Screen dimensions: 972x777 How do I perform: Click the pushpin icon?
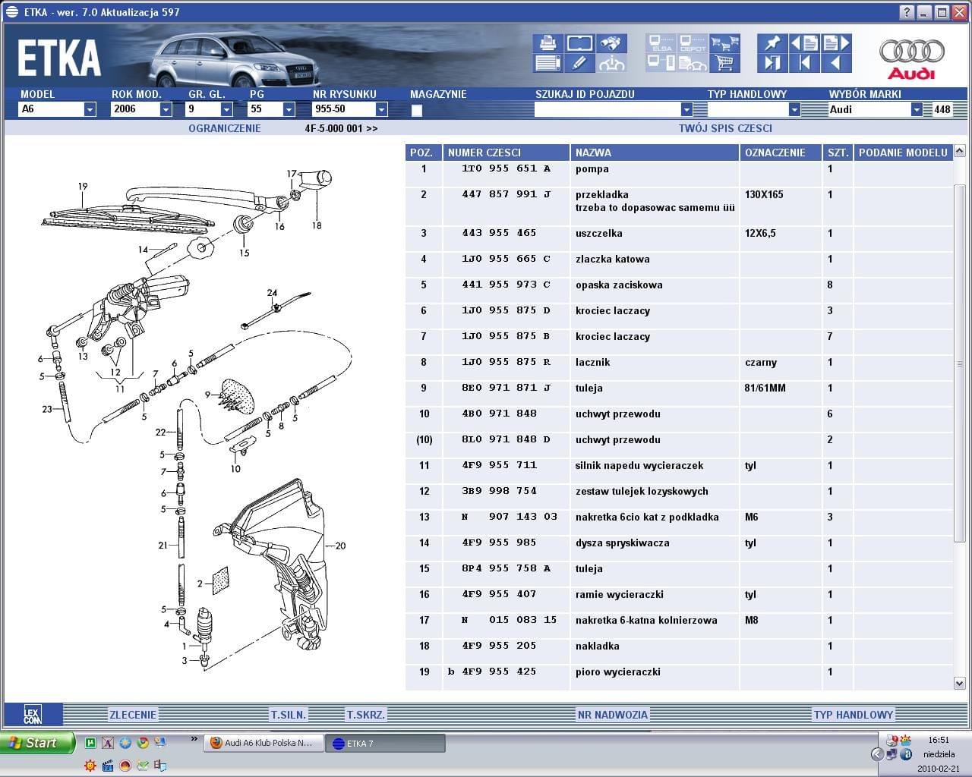click(x=772, y=43)
